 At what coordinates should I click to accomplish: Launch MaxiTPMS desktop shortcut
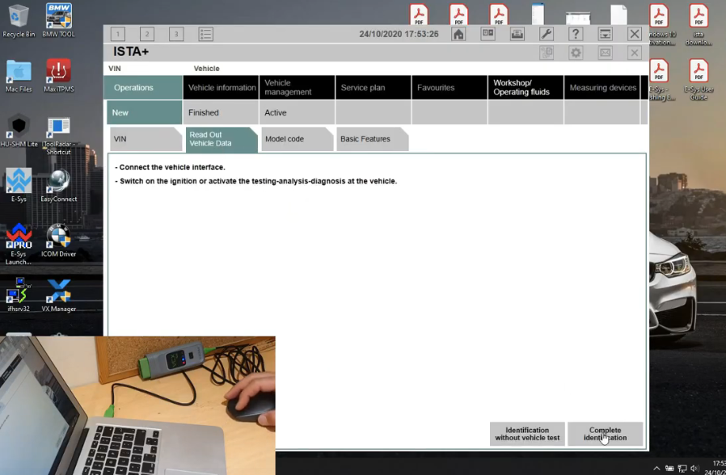(58, 75)
